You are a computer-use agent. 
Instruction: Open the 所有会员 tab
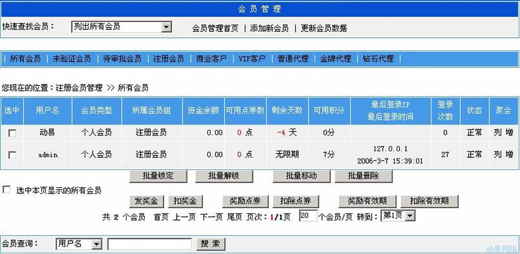(25, 59)
